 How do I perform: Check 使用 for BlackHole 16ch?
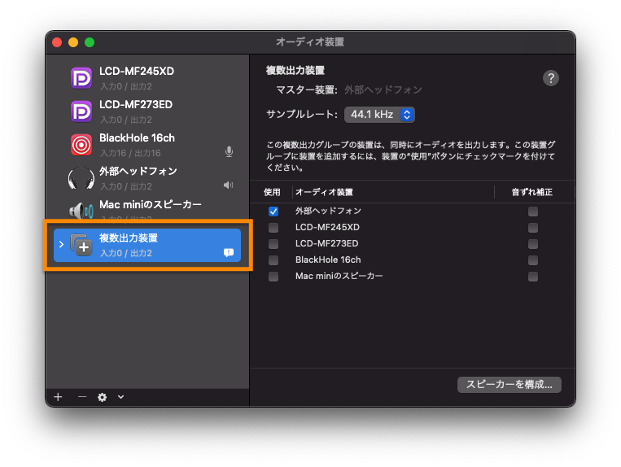point(273,260)
